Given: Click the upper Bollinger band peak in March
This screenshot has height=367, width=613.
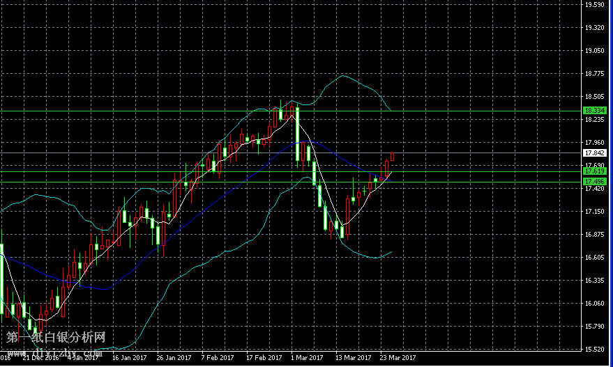Looking at the screenshot, I should (342, 75).
